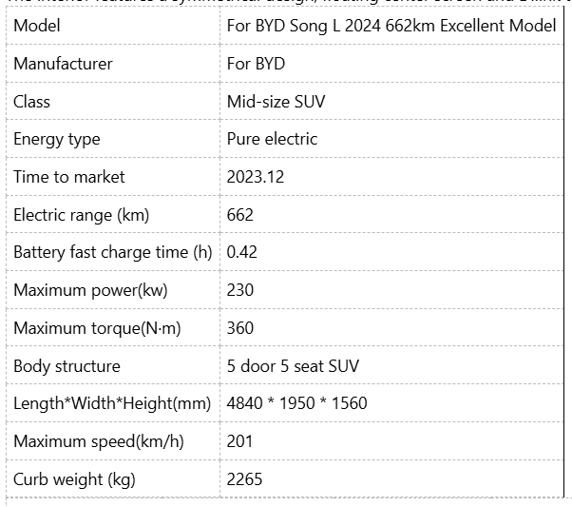Select the '2023.12' market date cell
Image resolution: width=572 pixels, height=507 pixels.
point(256,177)
